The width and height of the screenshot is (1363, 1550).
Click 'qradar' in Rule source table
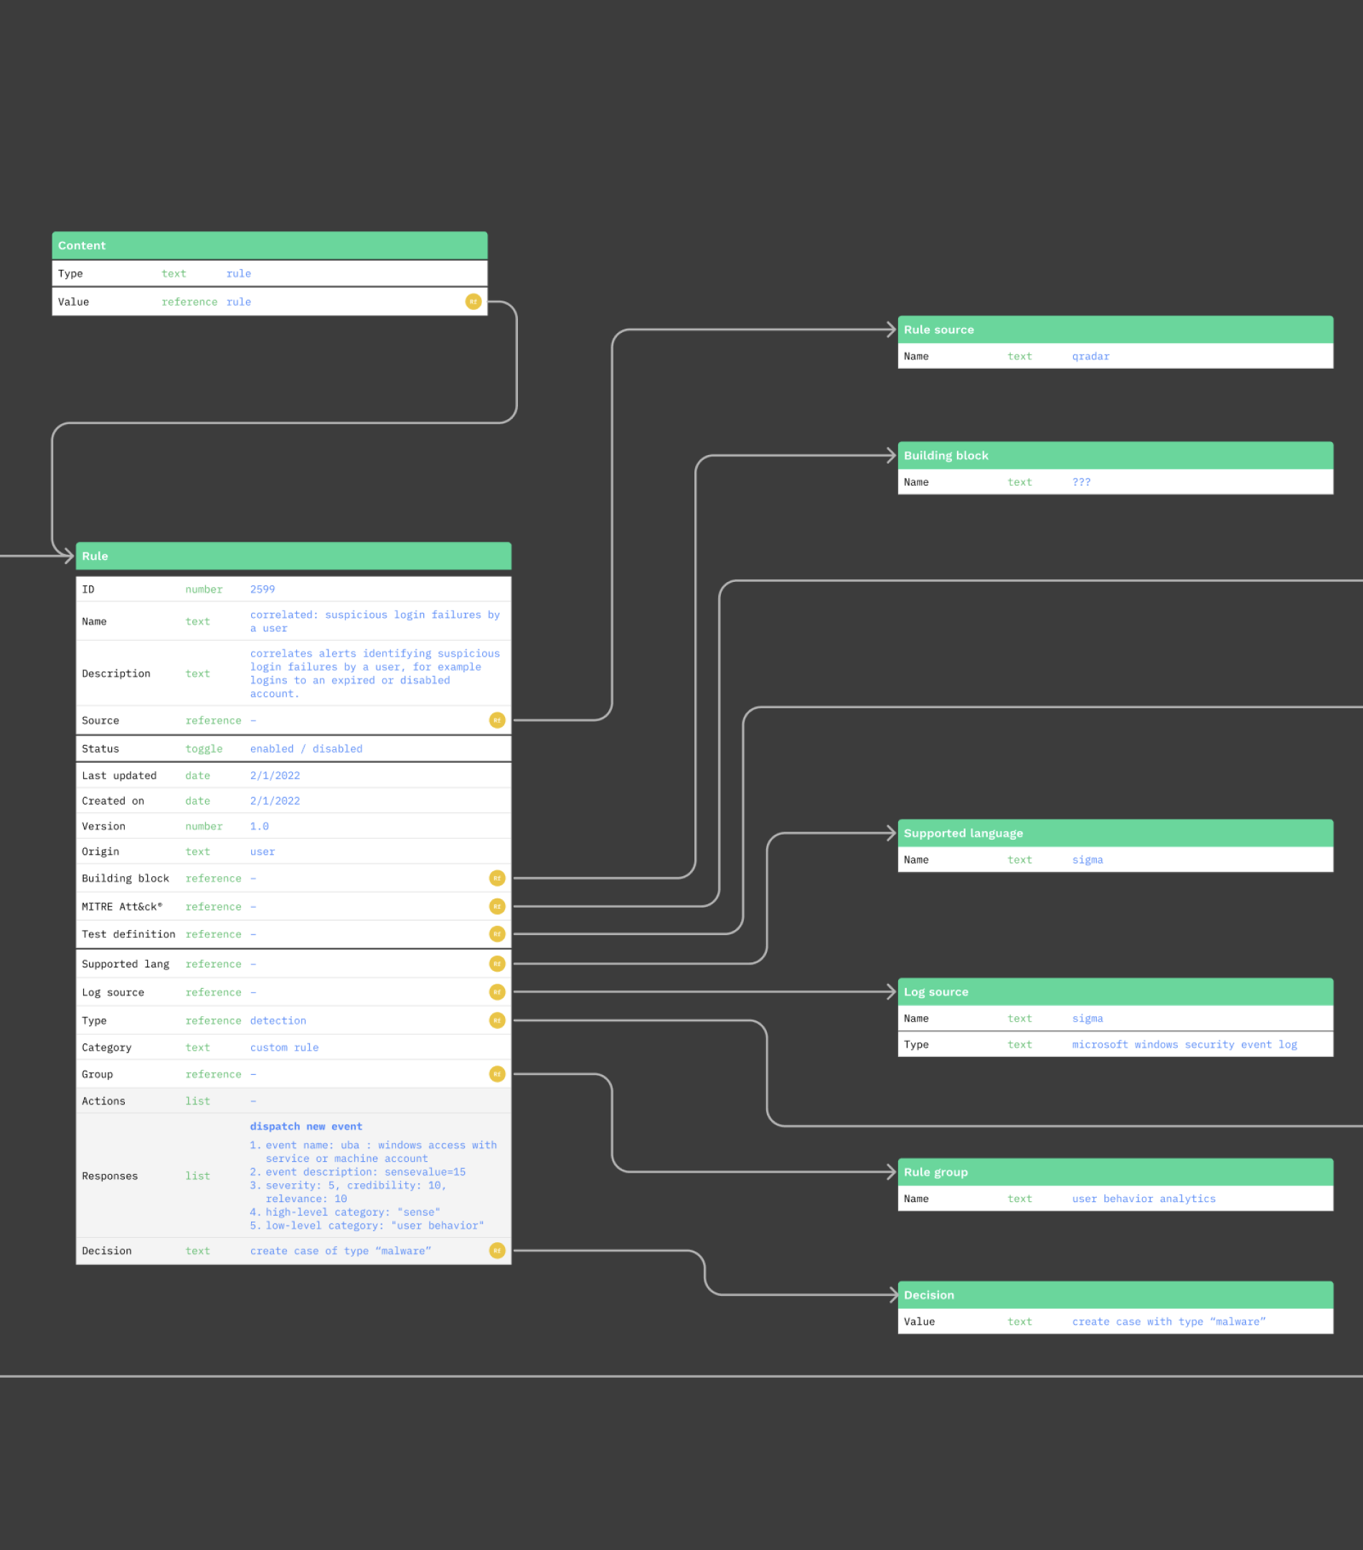tap(1091, 357)
